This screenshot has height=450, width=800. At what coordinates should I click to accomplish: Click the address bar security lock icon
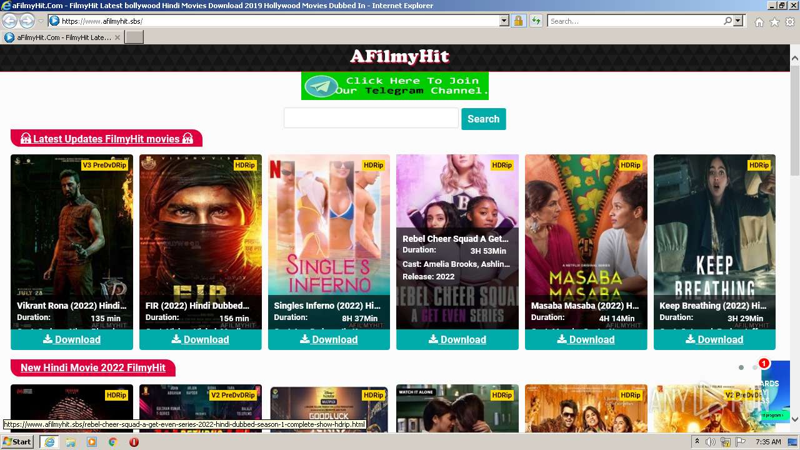click(518, 21)
